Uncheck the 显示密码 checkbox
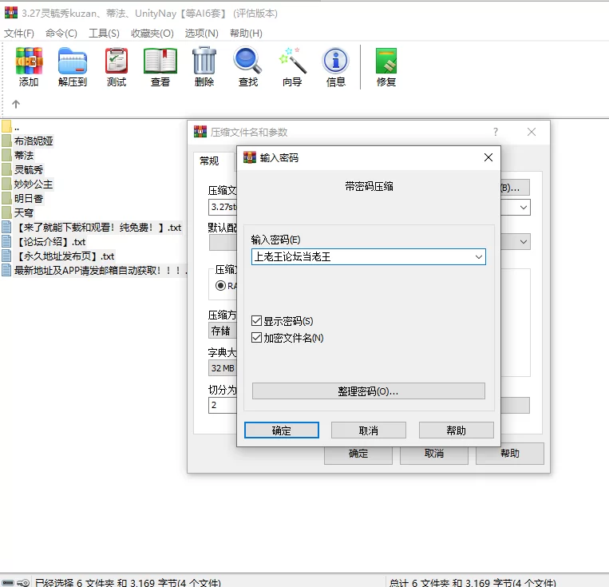Screen dimensions: 609x587 pos(257,321)
